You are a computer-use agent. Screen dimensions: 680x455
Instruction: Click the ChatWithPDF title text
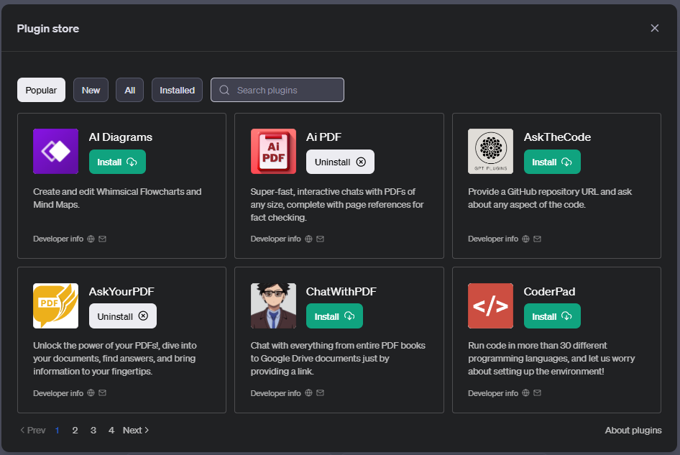click(341, 292)
